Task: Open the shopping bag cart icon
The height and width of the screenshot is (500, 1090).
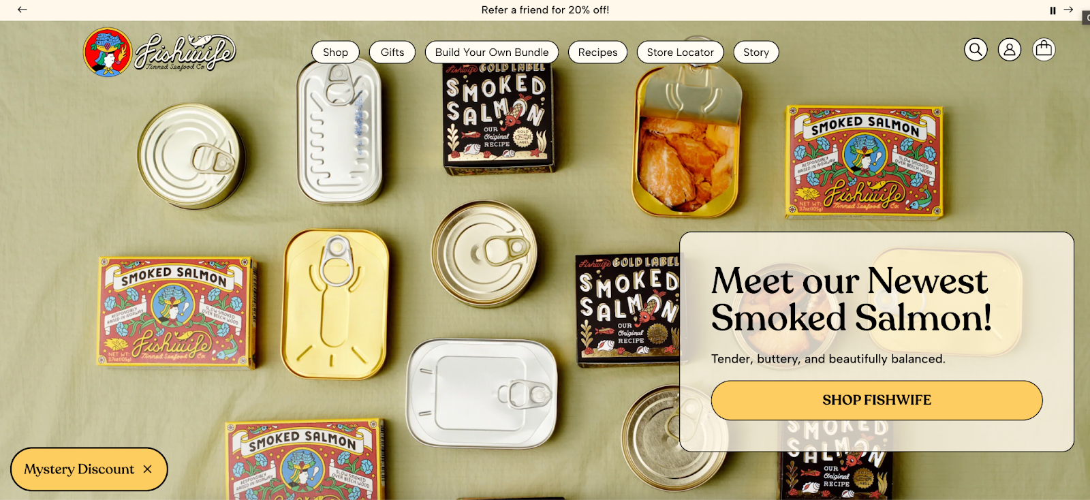Action: click(x=1044, y=50)
